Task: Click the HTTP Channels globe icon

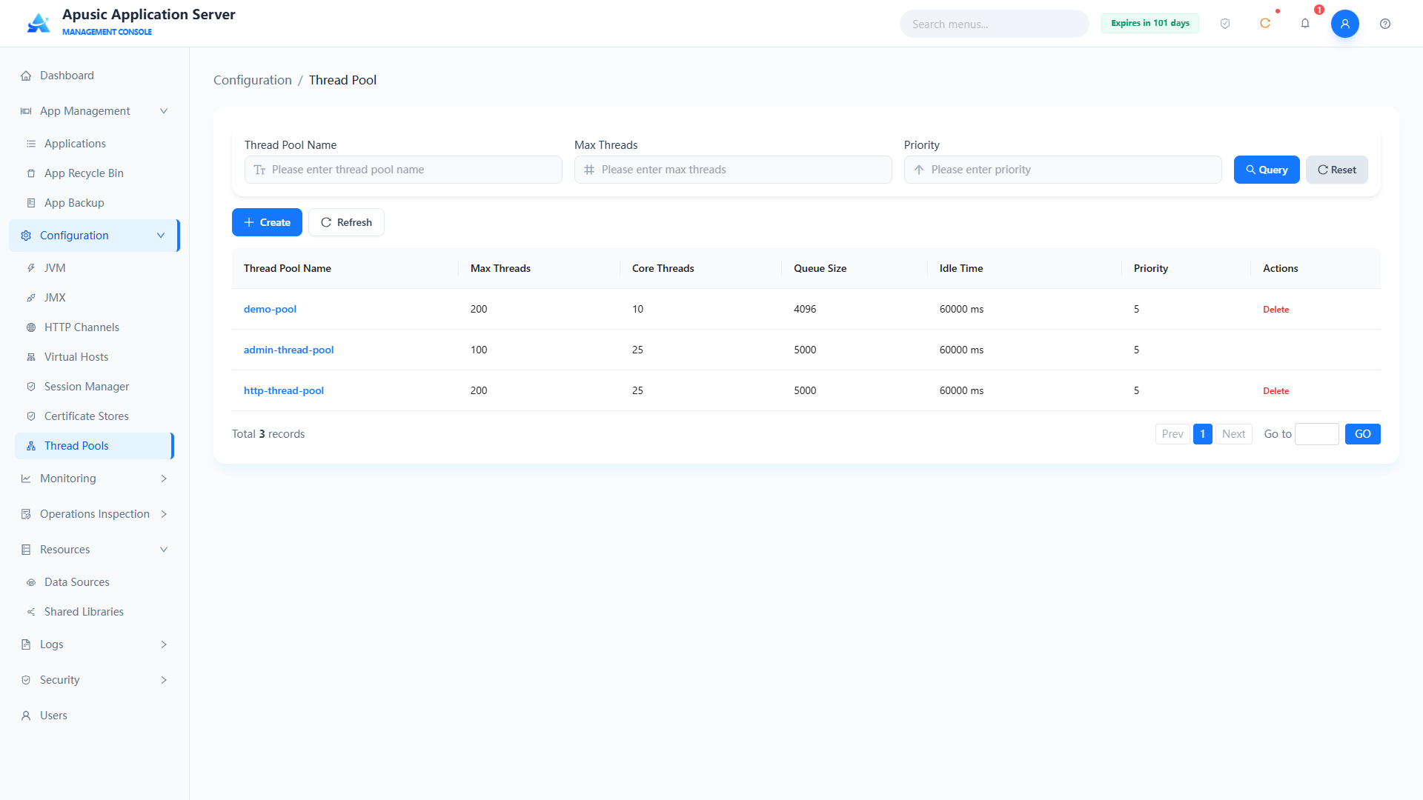Action: coord(31,327)
